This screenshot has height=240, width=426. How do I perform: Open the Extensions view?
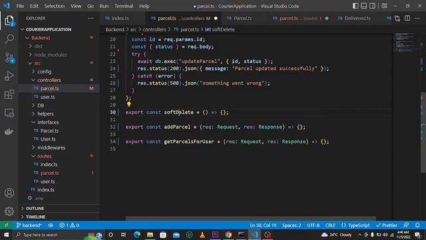[x=9, y=95]
